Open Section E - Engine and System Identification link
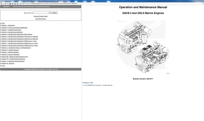 point(15,28)
